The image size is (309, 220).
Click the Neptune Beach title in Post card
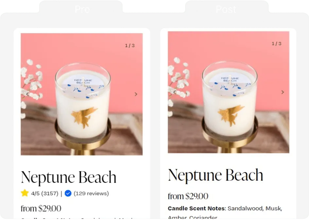click(x=215, y=175)
